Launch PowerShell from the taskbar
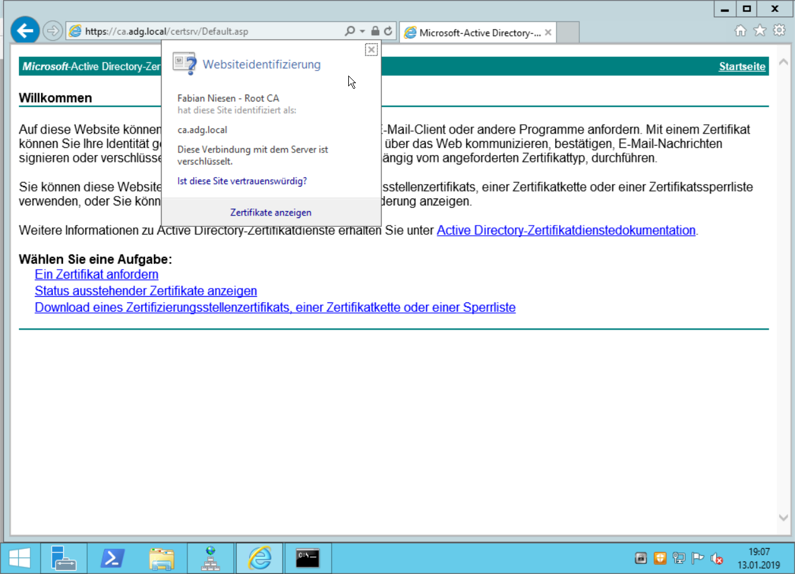The width and height of the screenshot is (795, 574). coord(112,558)
